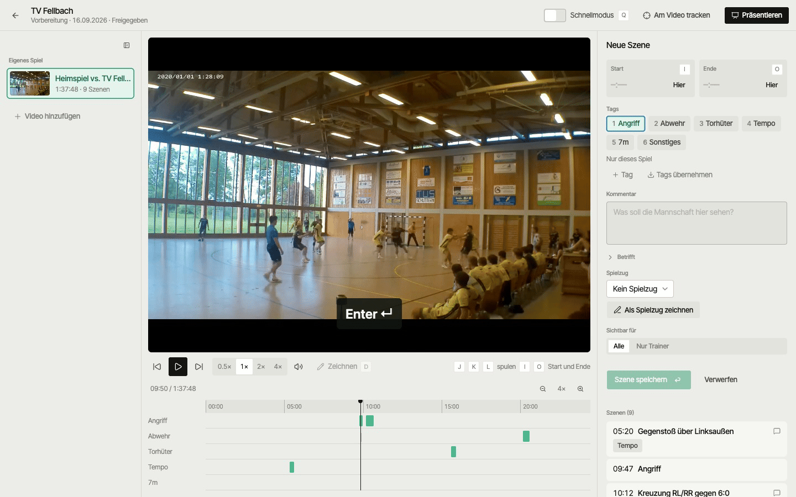Click into the Kommentar text field
Image resolution: width=796 pixels, height=497 pixels.
tap(696, 223)
